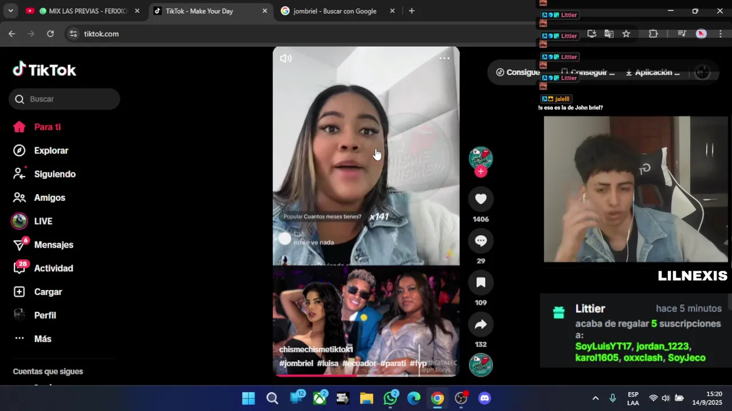Open the Wi-Fi network tray icon
The height and width of the screenshot is (411, 732).
point(653,398)
